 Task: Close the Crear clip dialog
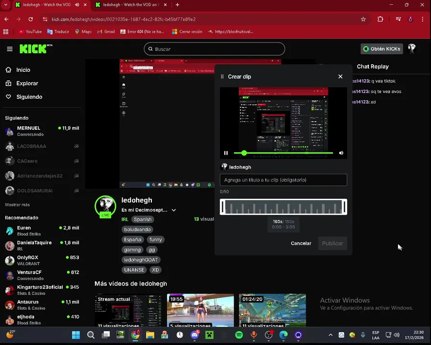tap(340, 77)
